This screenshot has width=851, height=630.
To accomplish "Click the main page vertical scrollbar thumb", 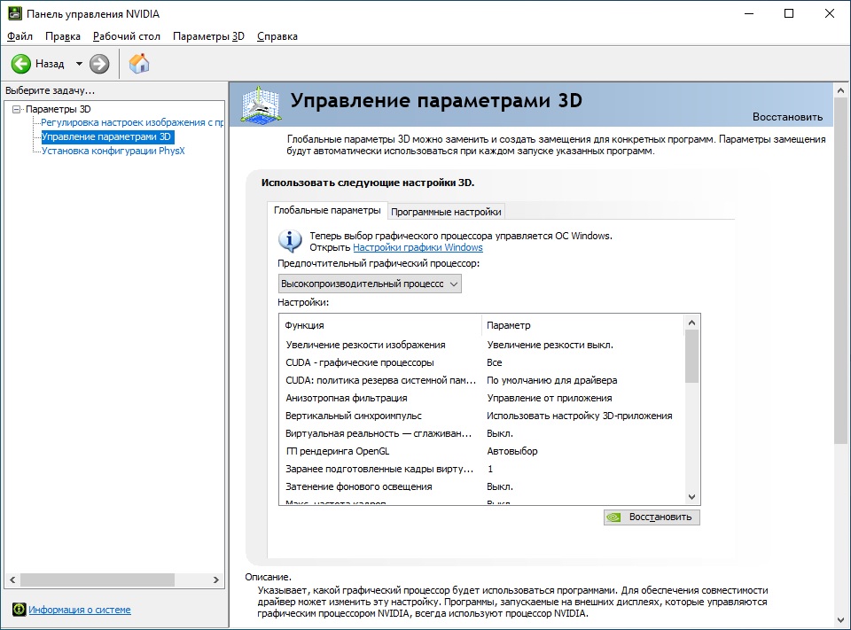I will coord(840,271).
